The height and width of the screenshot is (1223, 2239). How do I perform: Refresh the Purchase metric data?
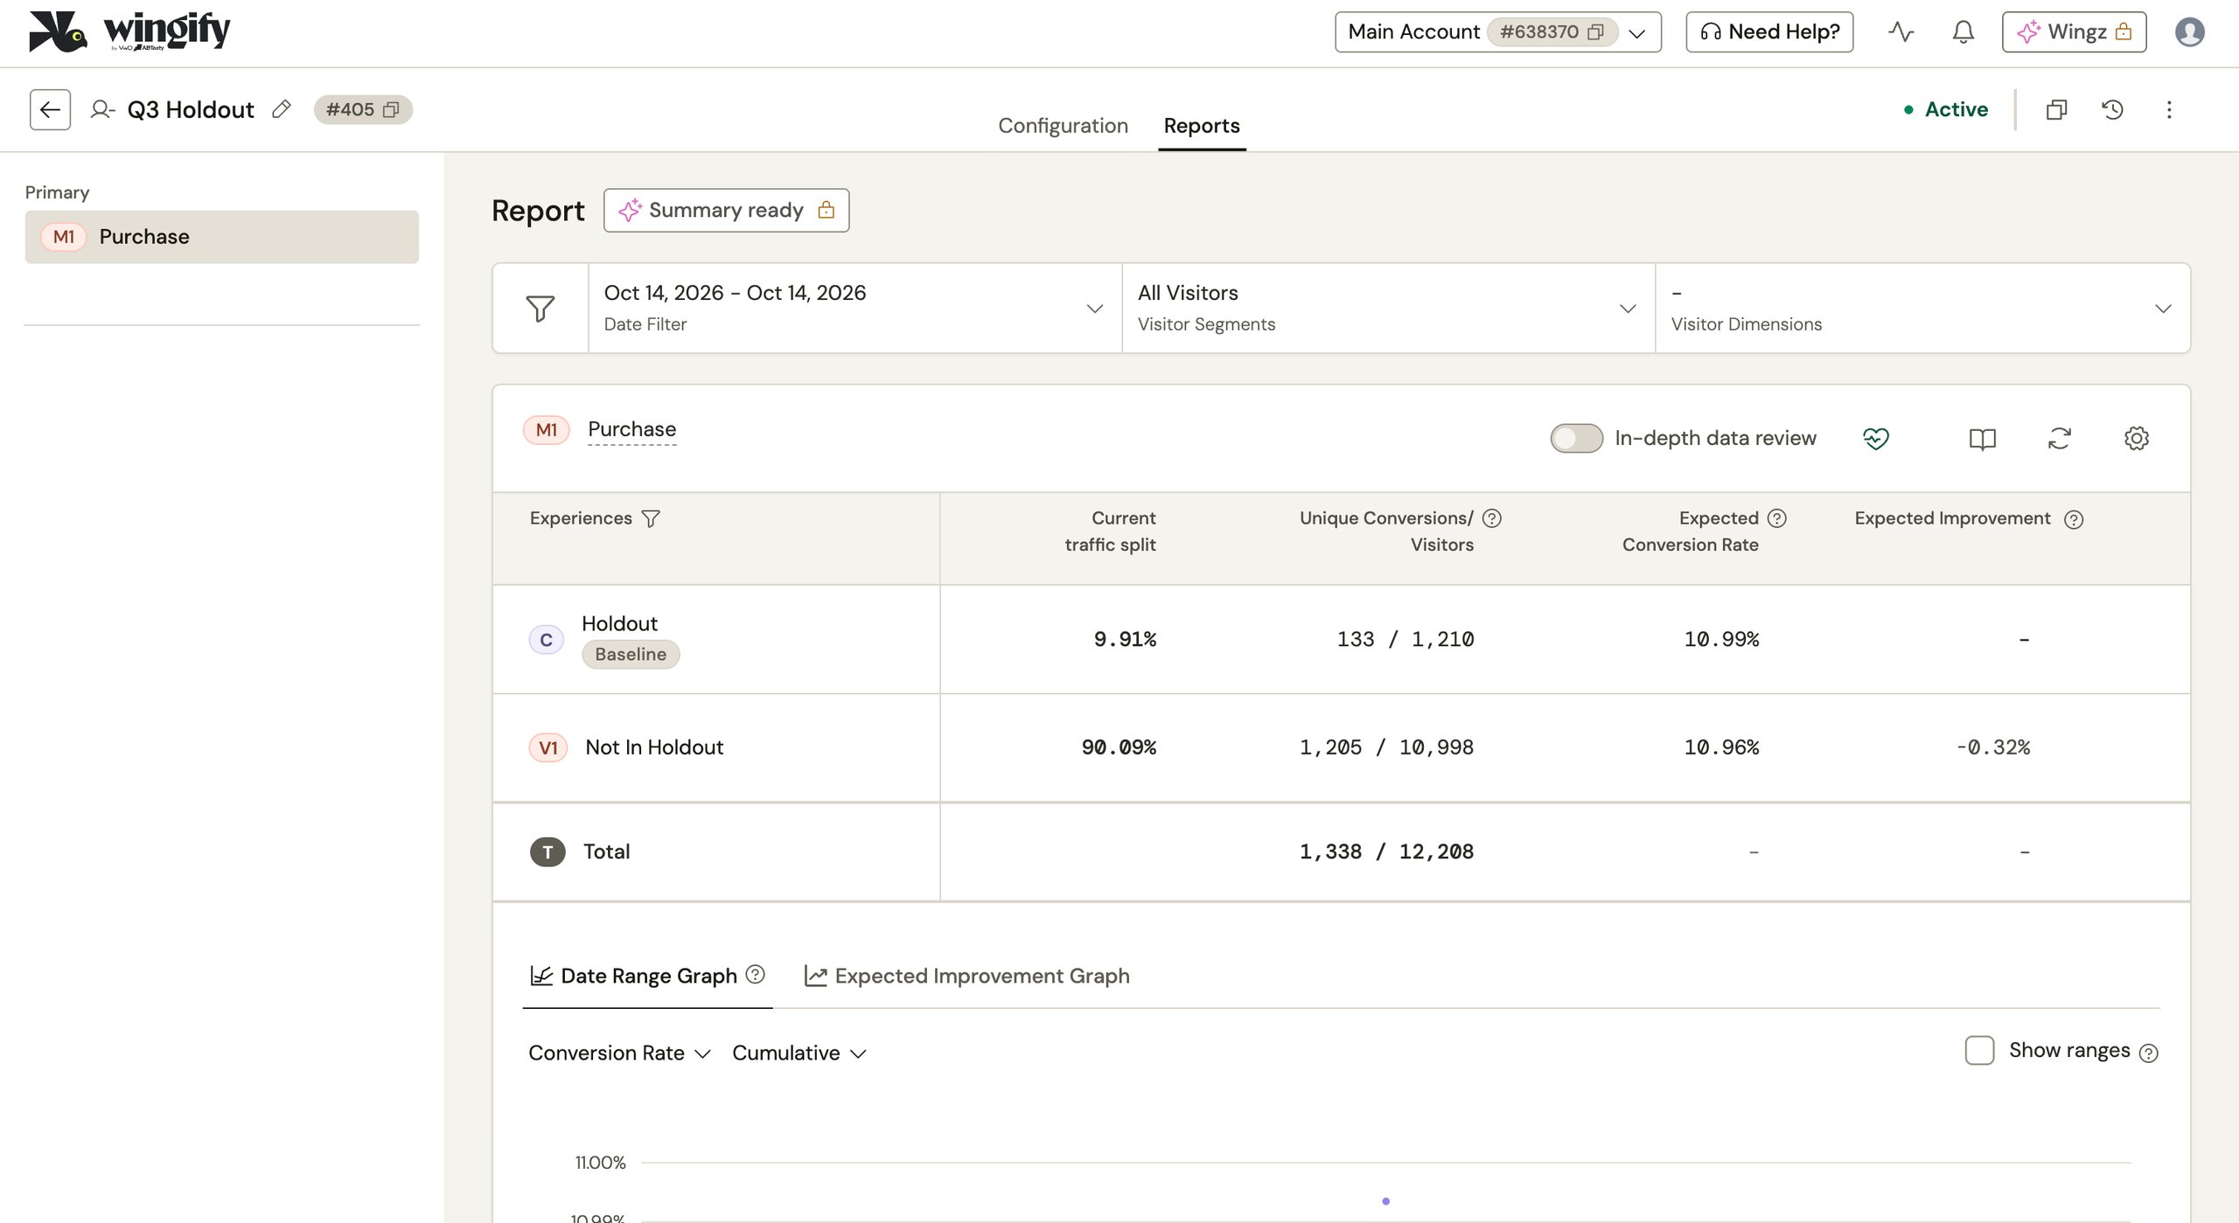pyautogui.click(x=2059, y=438)
